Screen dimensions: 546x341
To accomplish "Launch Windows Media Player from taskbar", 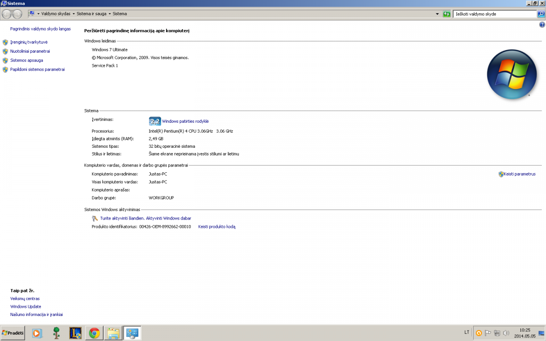I will [36, 333].
